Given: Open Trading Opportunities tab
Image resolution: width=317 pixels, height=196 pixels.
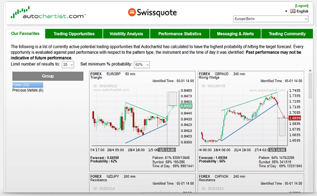Looking at the screenshot, I should coord(74,34).
